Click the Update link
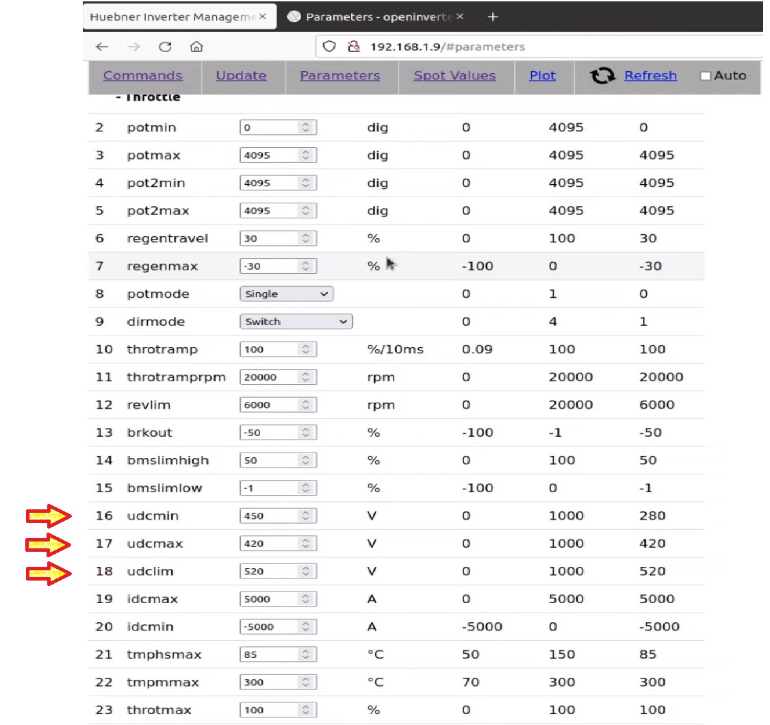 [x=241, y=76]
